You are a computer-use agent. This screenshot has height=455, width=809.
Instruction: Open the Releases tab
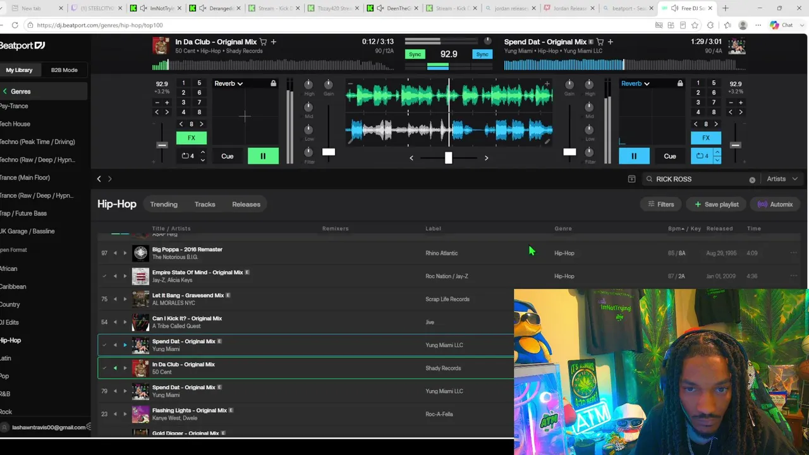[246, 204]
